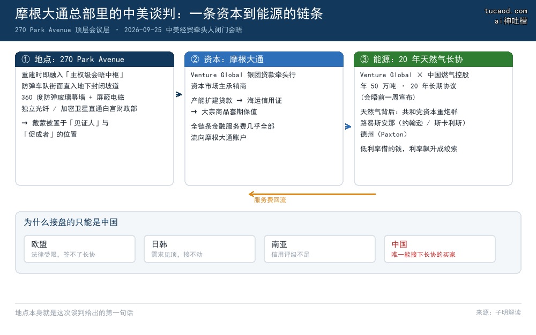Click the line 重建时即融入「主权级会晤中枢」
This screenshot has height=335, width=536.
click(73, 75)
